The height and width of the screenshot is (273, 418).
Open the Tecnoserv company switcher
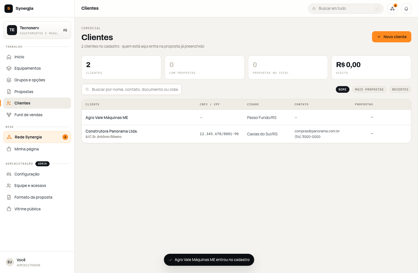pos(37,30)
